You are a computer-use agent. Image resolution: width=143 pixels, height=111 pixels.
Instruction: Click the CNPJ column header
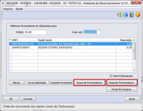(25, 40)
